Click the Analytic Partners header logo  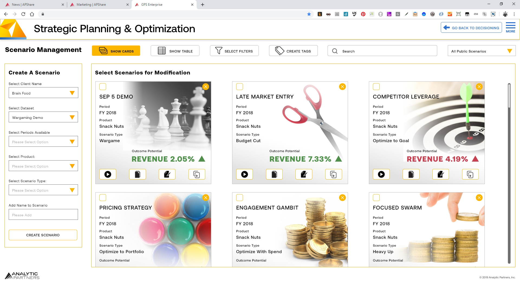click(x=13, y=29)
